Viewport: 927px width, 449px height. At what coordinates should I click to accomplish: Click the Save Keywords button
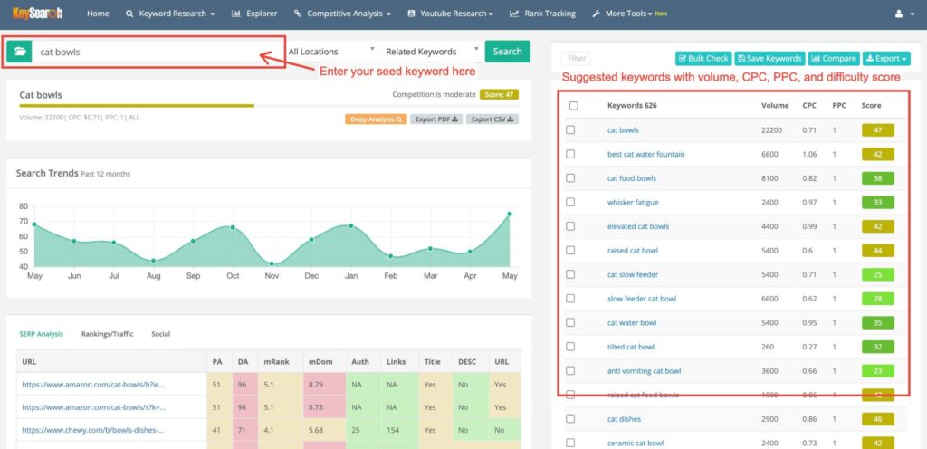coord(769,59)
